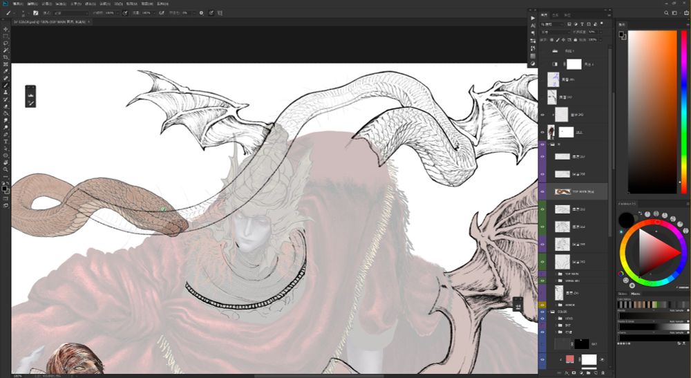Expand the ARMOR folder
Screen dimensions: 691x378
pyautogui.click(x=554, y=305)
